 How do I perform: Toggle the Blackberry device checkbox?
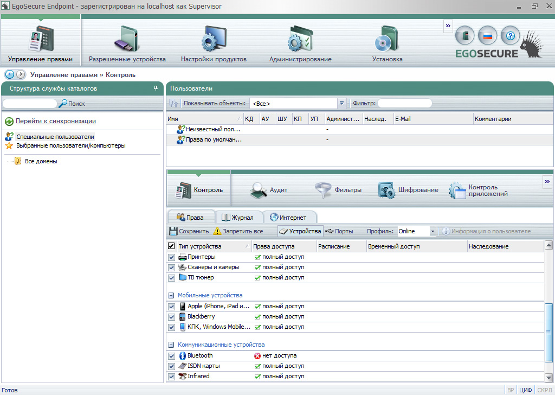171,317
